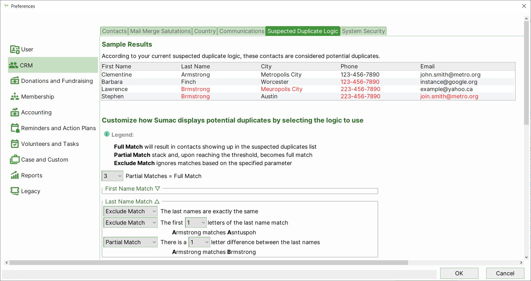
Task: Open the letter difference count dropdown
Action: [199, 242]
